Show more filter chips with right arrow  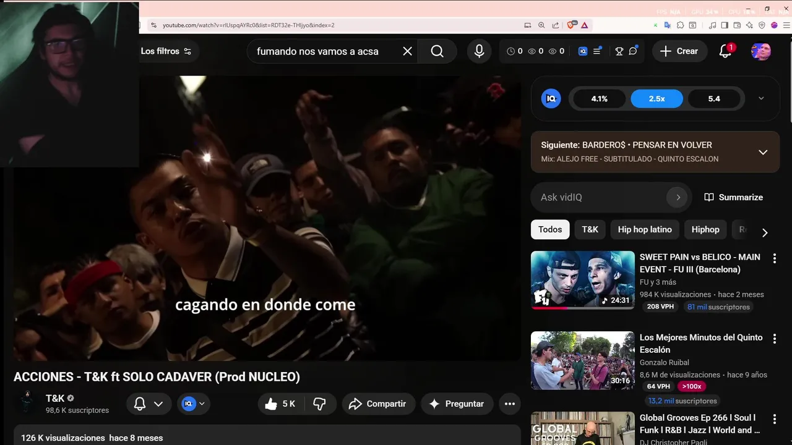pyautogui.click(x=765, y=232)
